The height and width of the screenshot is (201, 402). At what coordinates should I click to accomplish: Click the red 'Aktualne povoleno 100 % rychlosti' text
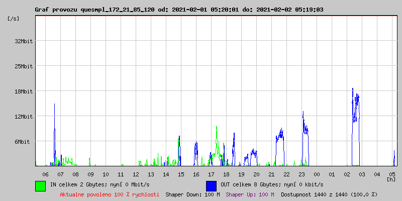(x=110, y=194)
